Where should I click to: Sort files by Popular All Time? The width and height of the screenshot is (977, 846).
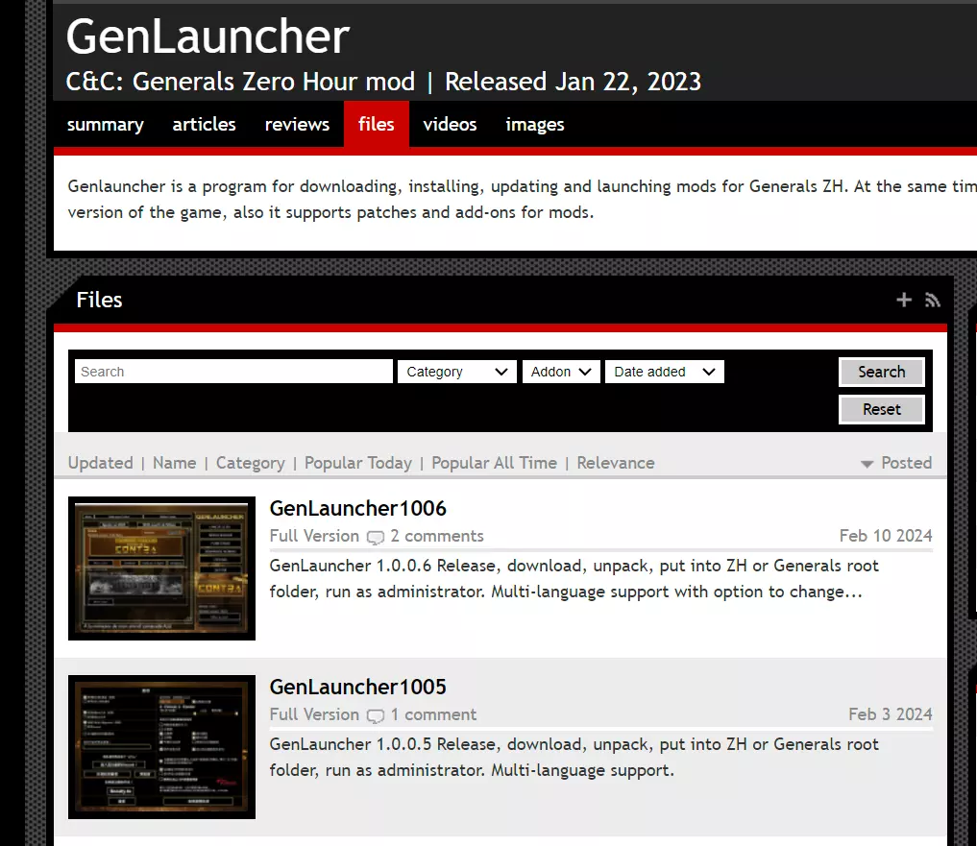494,463
